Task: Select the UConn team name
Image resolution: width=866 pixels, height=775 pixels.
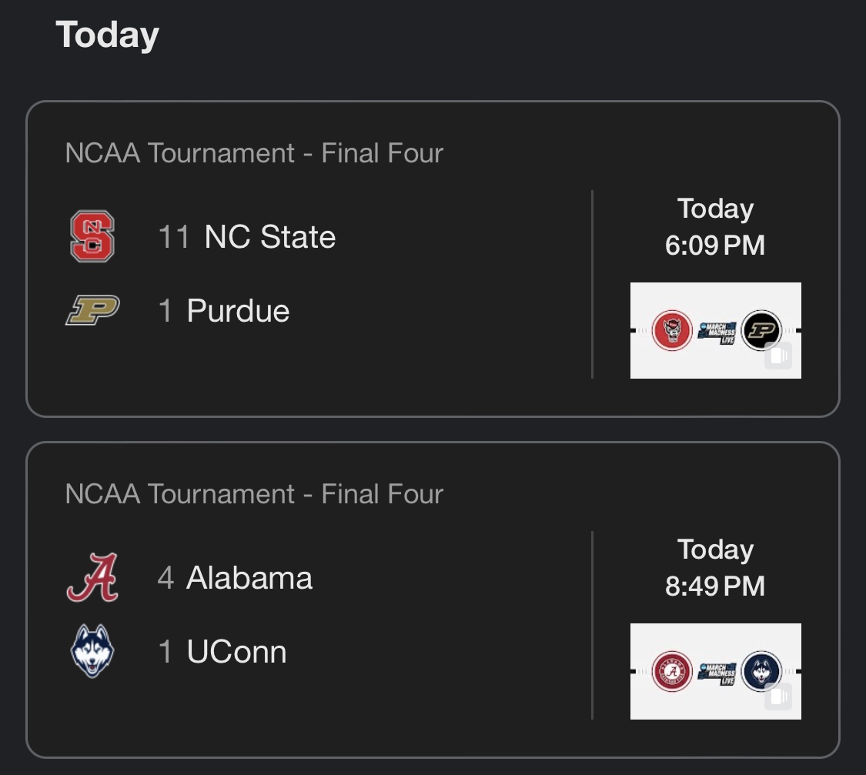Action: (236, 652)
